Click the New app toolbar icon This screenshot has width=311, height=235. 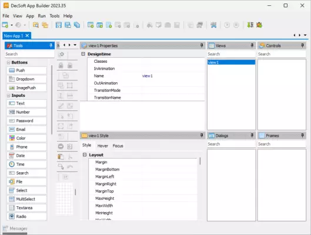coord(5,25)
